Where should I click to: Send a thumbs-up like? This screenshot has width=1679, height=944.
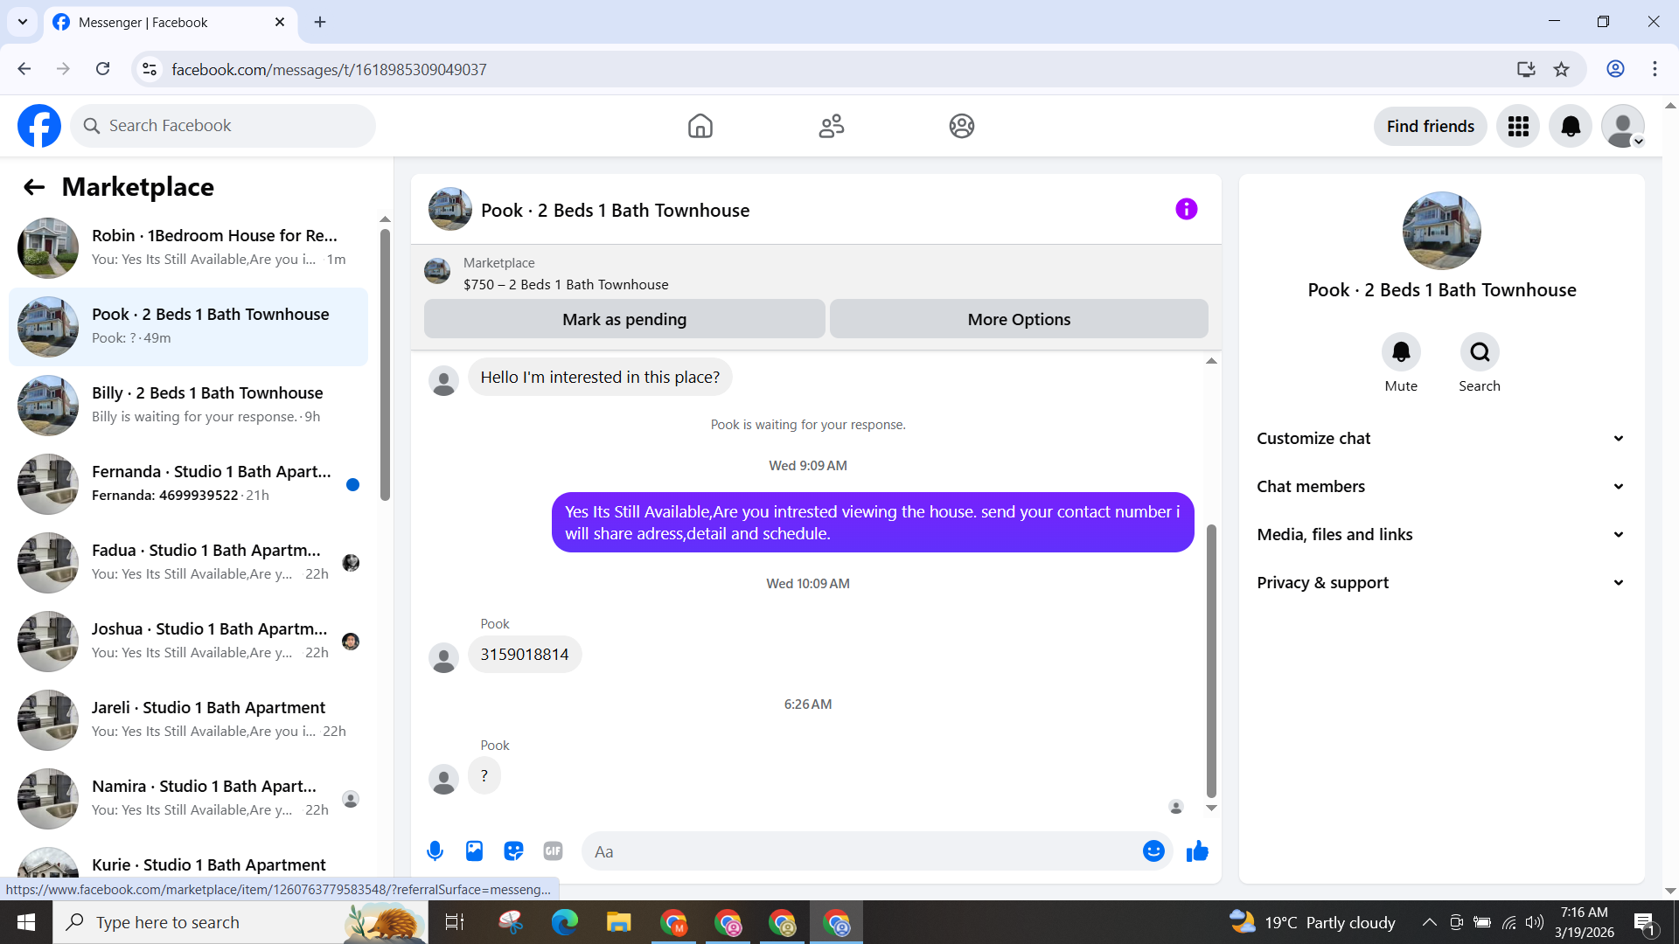[1197, 850]
